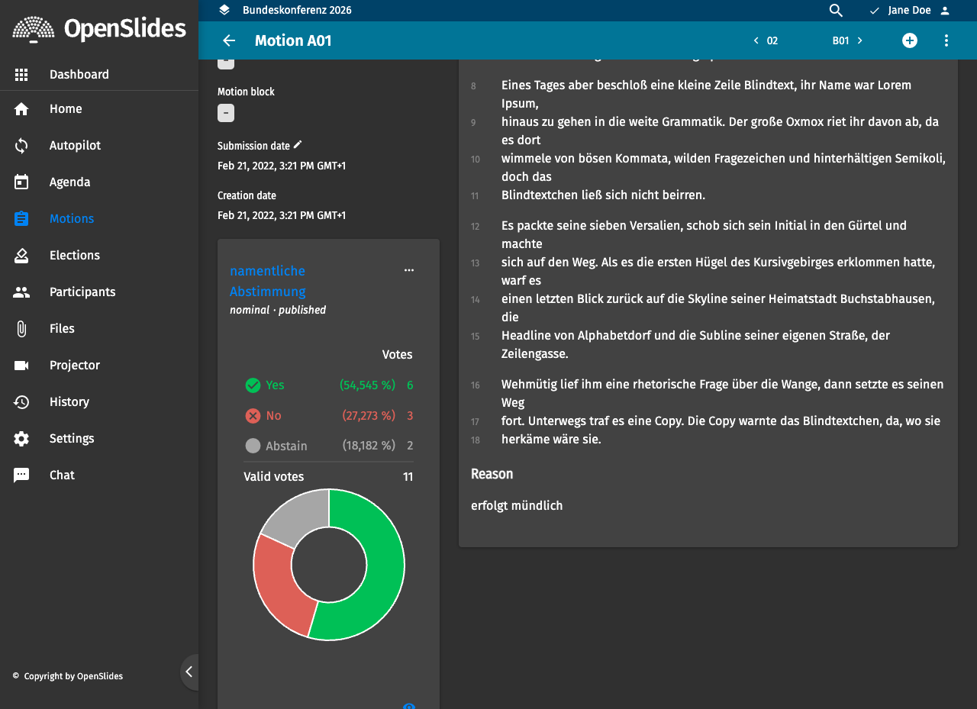Click the Settings gear icon
Viewport: 977px width, 709px height.
21,438
